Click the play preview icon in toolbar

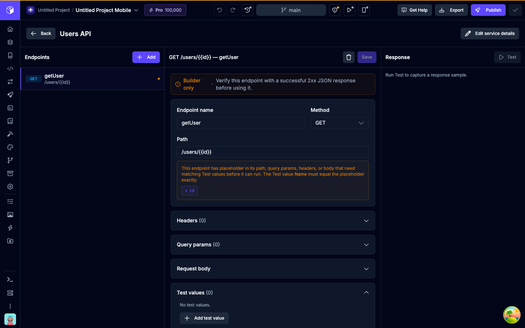[349, 10]
